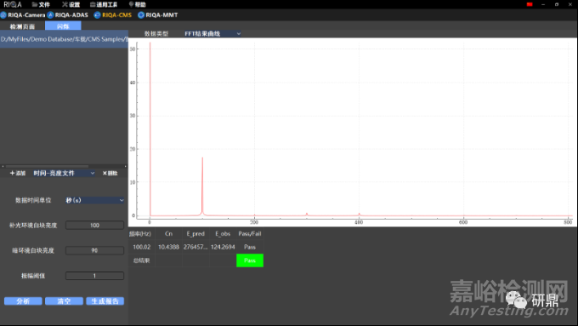Open the 设置 settings menu
The image size is (578, 326).
tap(71, 4)
